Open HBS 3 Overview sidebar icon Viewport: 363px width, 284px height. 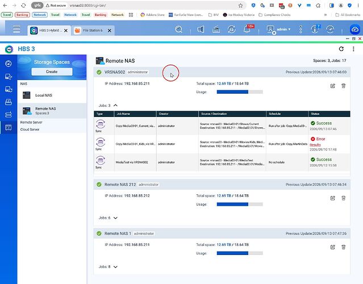click(9, 64)
